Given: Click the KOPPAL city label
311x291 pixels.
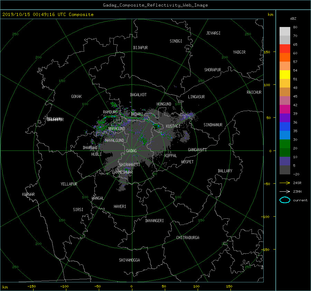Looking at the screenshot, I should click(171, 155).
